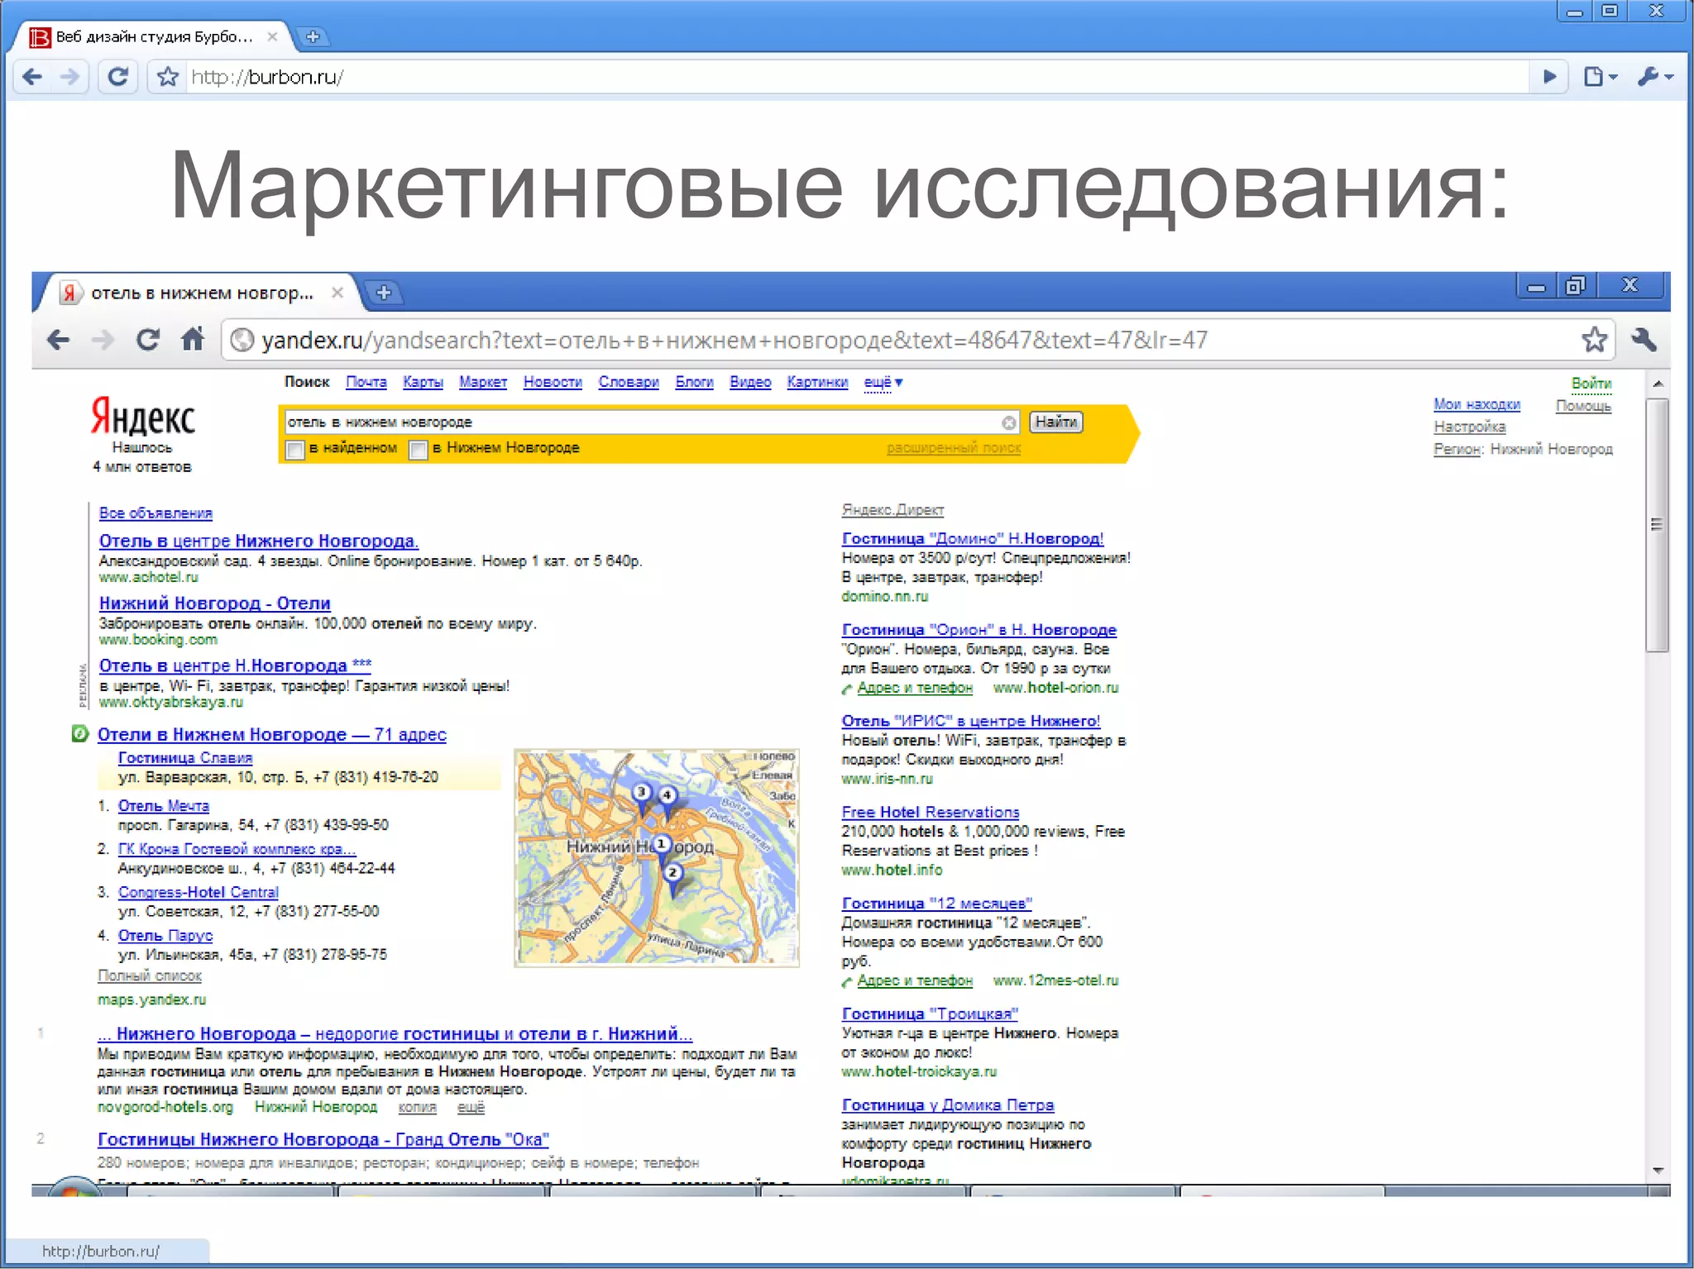Open the расширенный поиск link

coord(954,448)
